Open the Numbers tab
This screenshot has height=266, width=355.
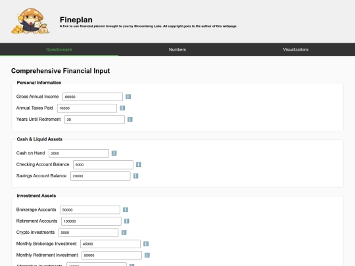click(x=177, y=49)
